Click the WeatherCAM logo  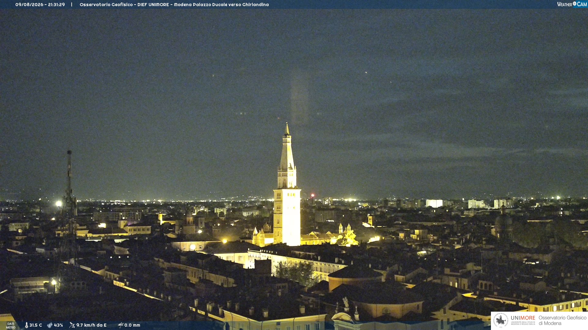click(x=572, y=4)
